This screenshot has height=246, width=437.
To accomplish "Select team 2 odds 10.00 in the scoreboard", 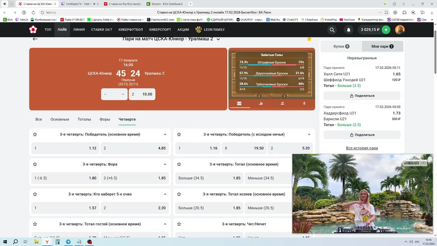I will click(x=142, y=94).
